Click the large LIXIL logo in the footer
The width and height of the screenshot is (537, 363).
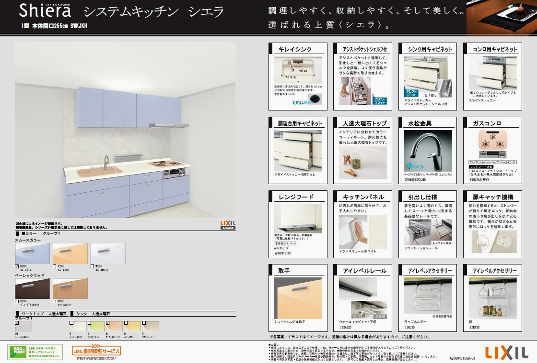click(506, 352)
